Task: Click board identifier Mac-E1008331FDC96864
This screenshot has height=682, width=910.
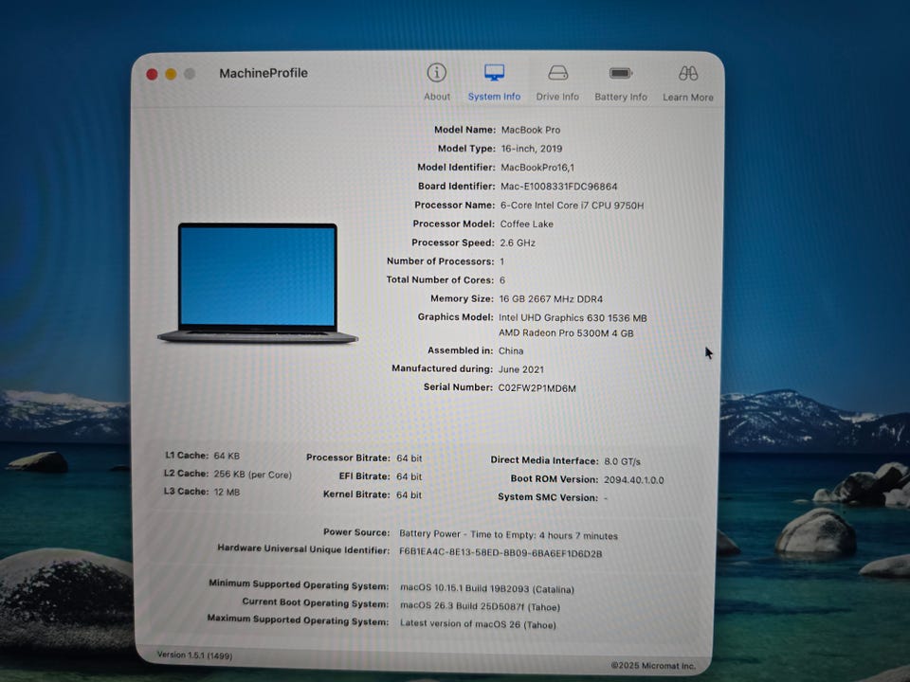Action: point(559,187)
